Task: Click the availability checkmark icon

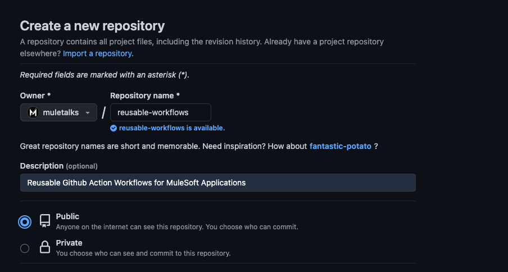Action: [114, 128]
